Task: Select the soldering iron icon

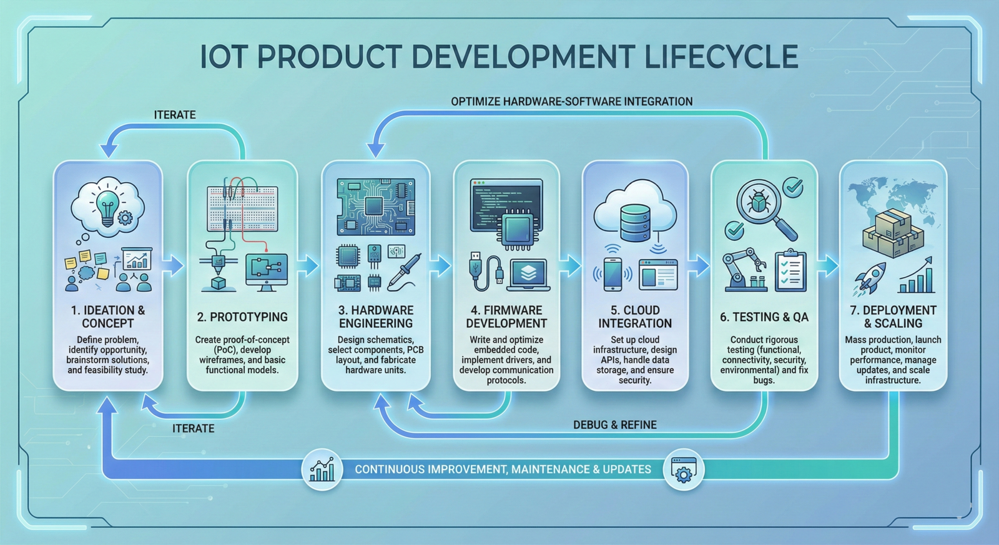Action: 404,271
